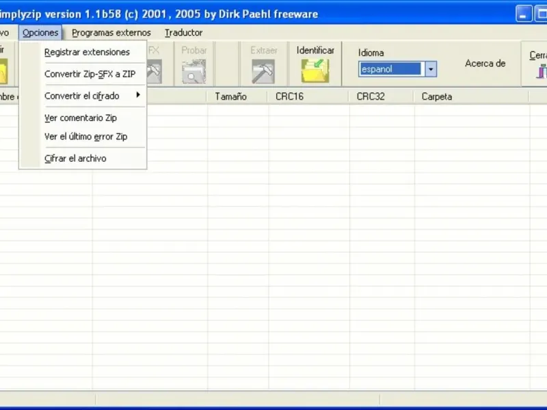Screen dimensions: 547x410
Task: Click the Identificar folder icon
Action: coord(315,71)
